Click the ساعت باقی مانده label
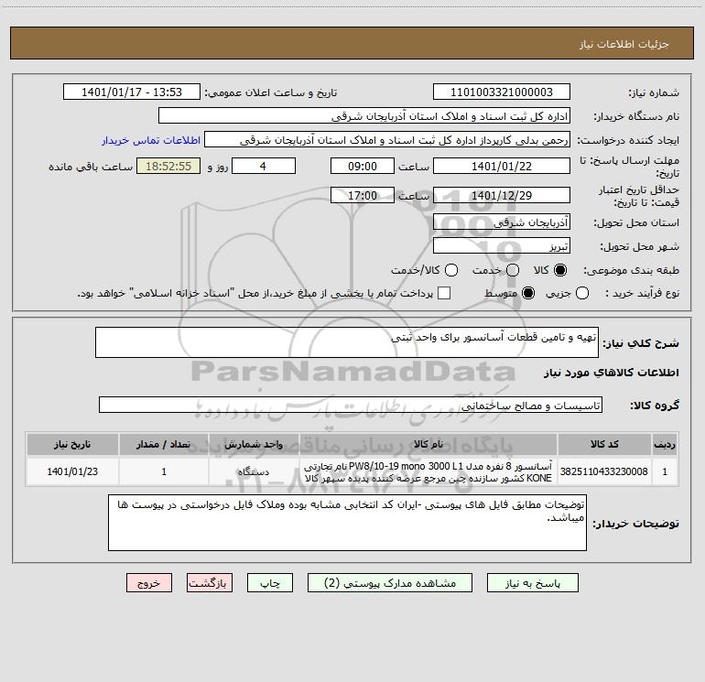 click(91, 167)
